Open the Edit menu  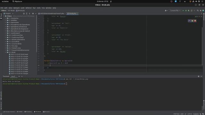click(6, 8)
